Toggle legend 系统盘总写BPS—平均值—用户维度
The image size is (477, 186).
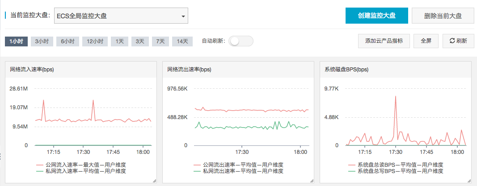tap(397, 171)
